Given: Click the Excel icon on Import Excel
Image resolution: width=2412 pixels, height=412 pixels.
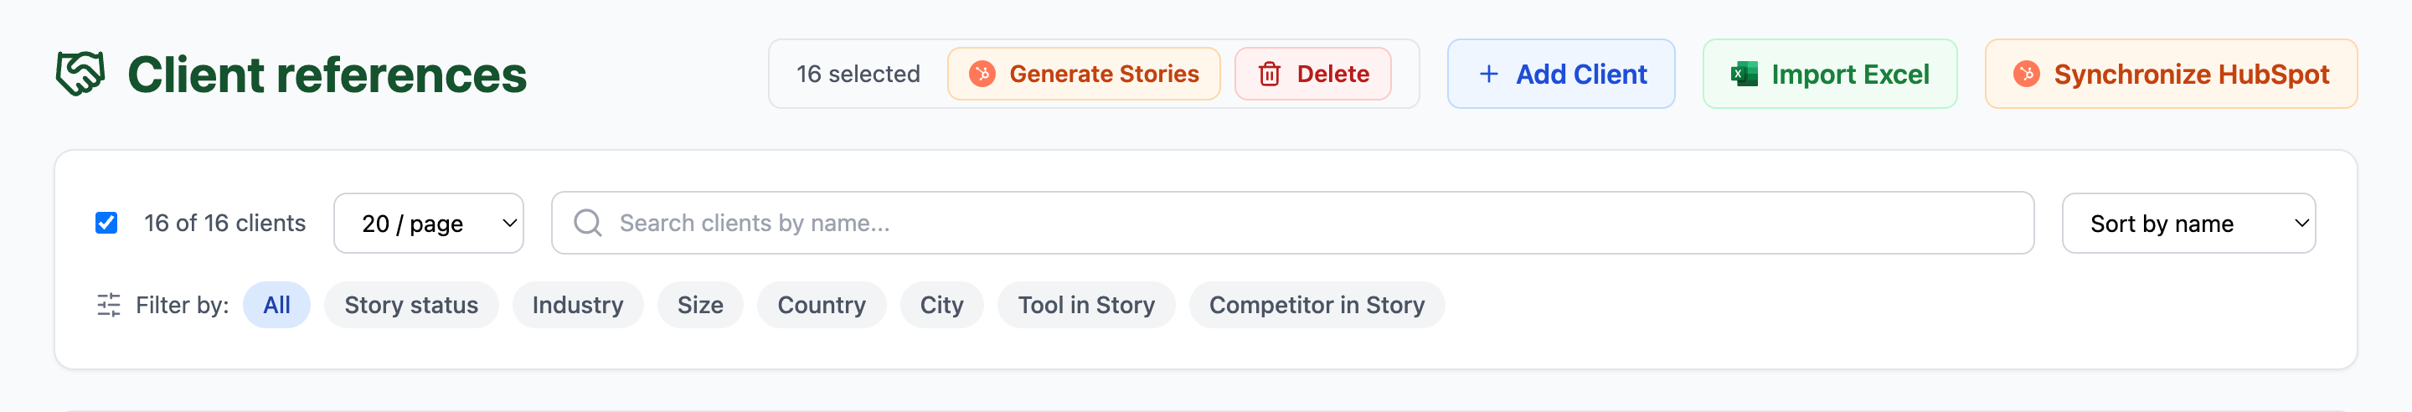Looking at the screenshot, I should click(x=1744, y=74).
